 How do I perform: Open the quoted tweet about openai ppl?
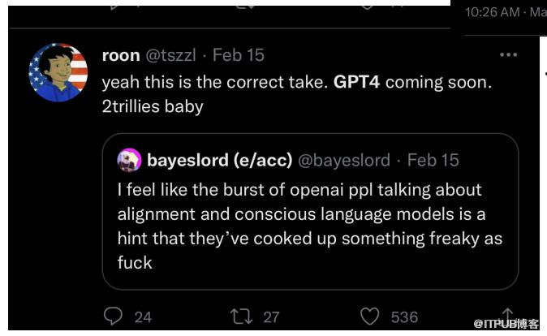pyautogui.click(x=310, y=226)
